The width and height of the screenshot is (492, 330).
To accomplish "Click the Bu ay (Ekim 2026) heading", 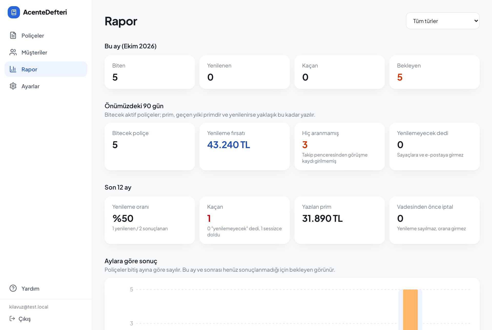I will [130, 46].
